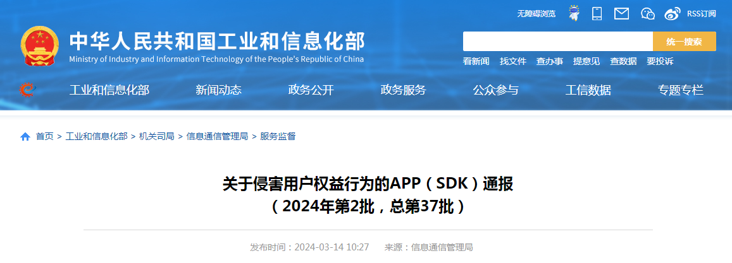Open the 政务公开 navigation menu
Screen dimensions: 732x263
tap(311, 90)
